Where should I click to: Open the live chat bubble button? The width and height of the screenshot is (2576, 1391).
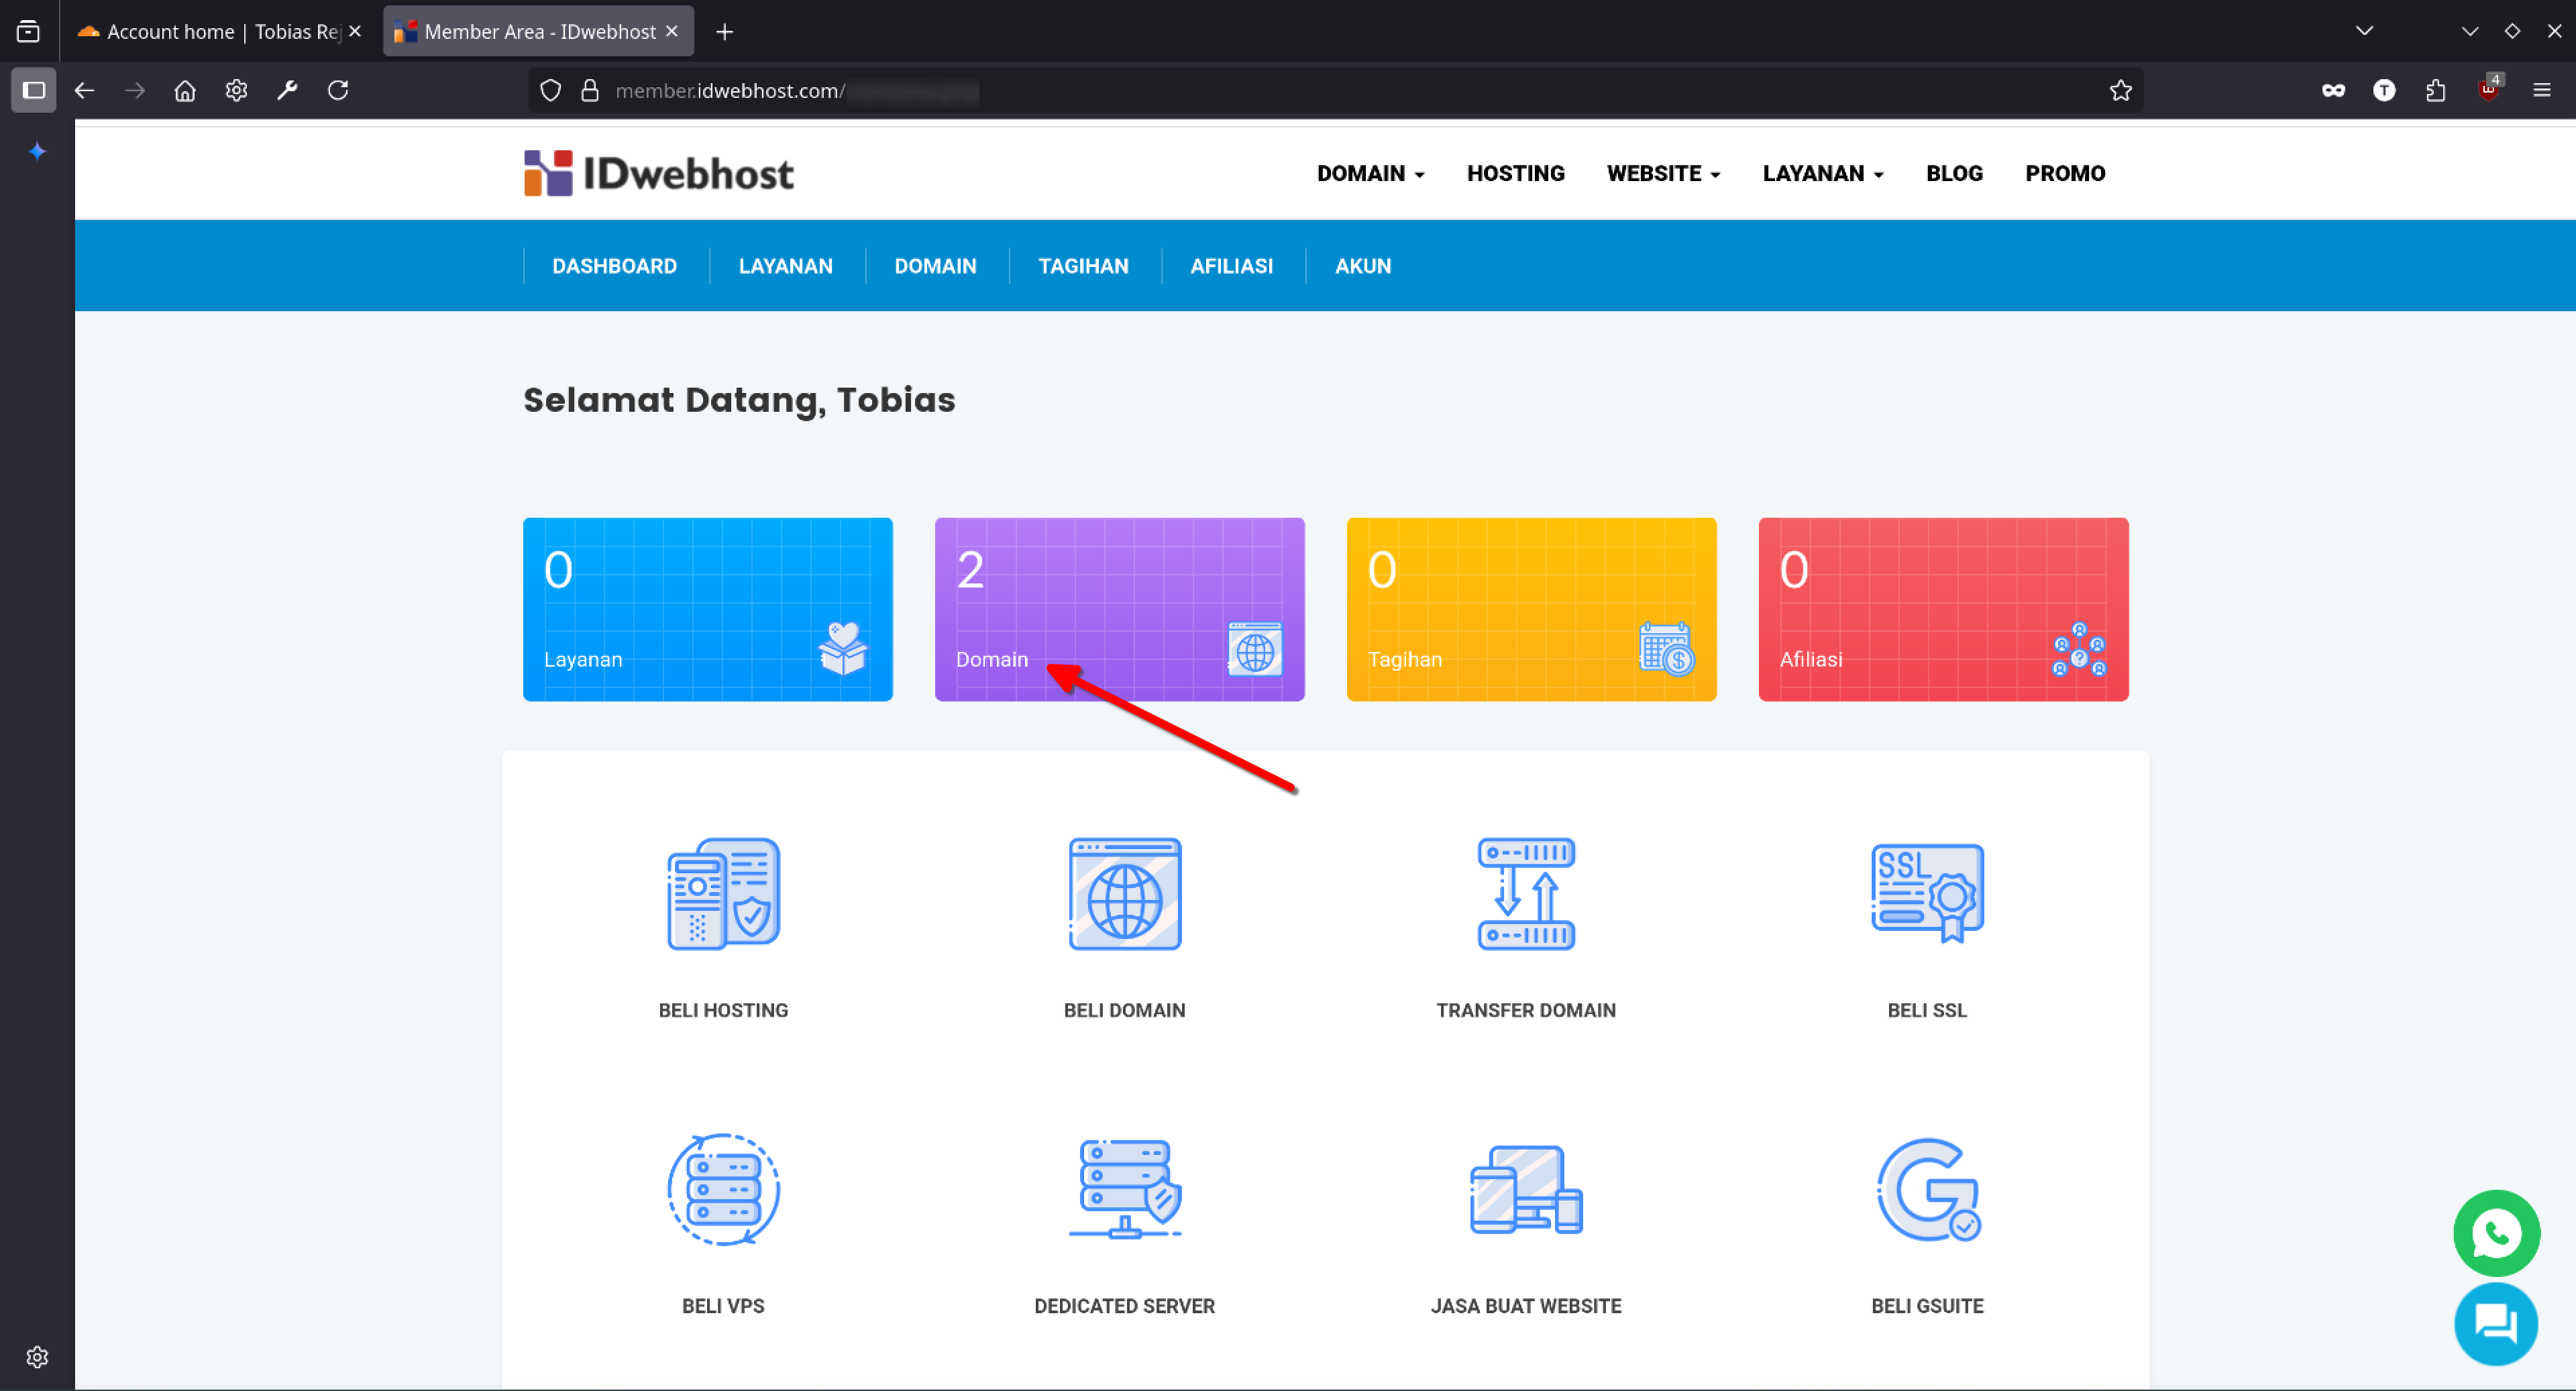click(x=2495, y=1323)
